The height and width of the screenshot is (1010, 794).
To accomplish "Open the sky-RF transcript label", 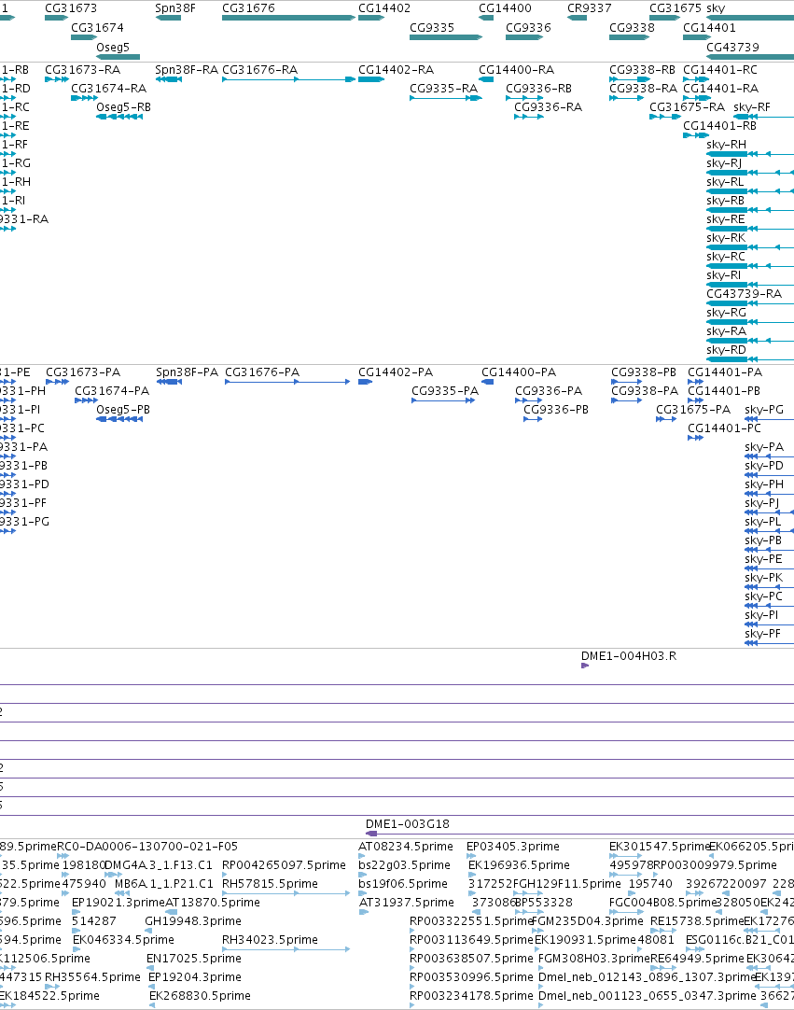I will (752, 107).
